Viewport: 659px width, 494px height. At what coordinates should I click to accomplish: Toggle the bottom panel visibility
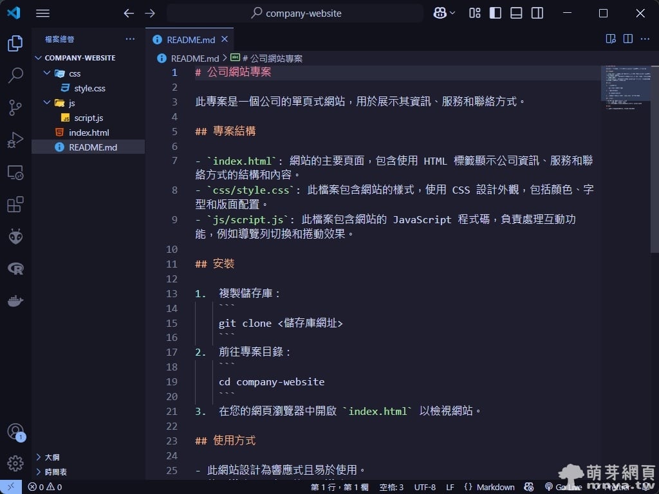tap(516, 13)
